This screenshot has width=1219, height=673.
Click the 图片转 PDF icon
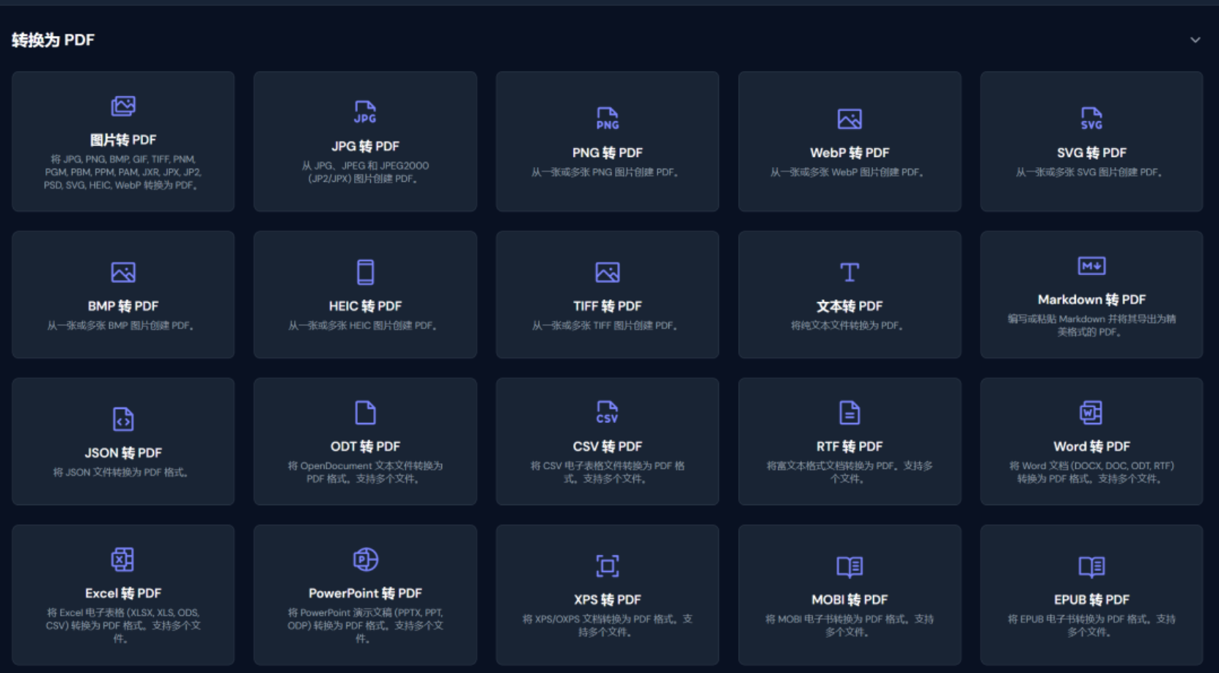123,106
